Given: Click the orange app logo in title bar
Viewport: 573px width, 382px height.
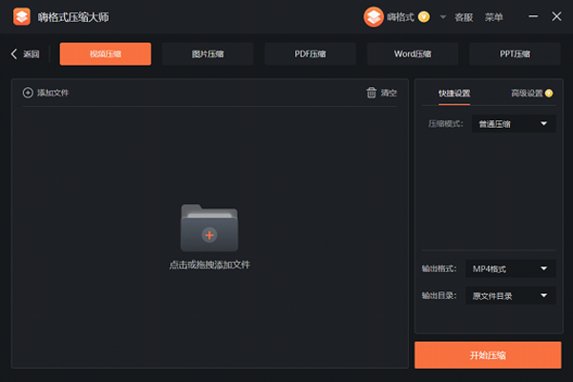Looking at the screenshot, I should coord(21,17).
